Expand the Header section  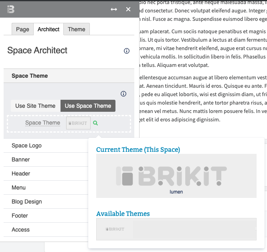tap(46, 173)
